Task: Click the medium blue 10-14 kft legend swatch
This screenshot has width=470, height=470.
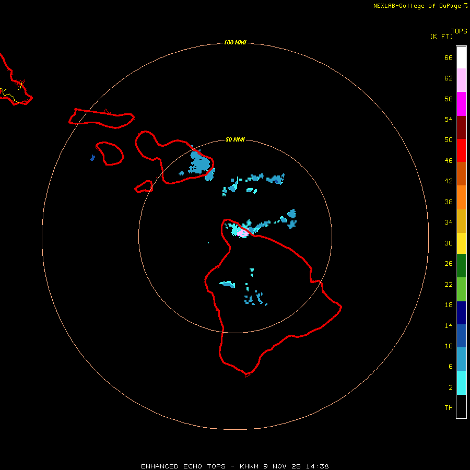Action: coord(461,336)
